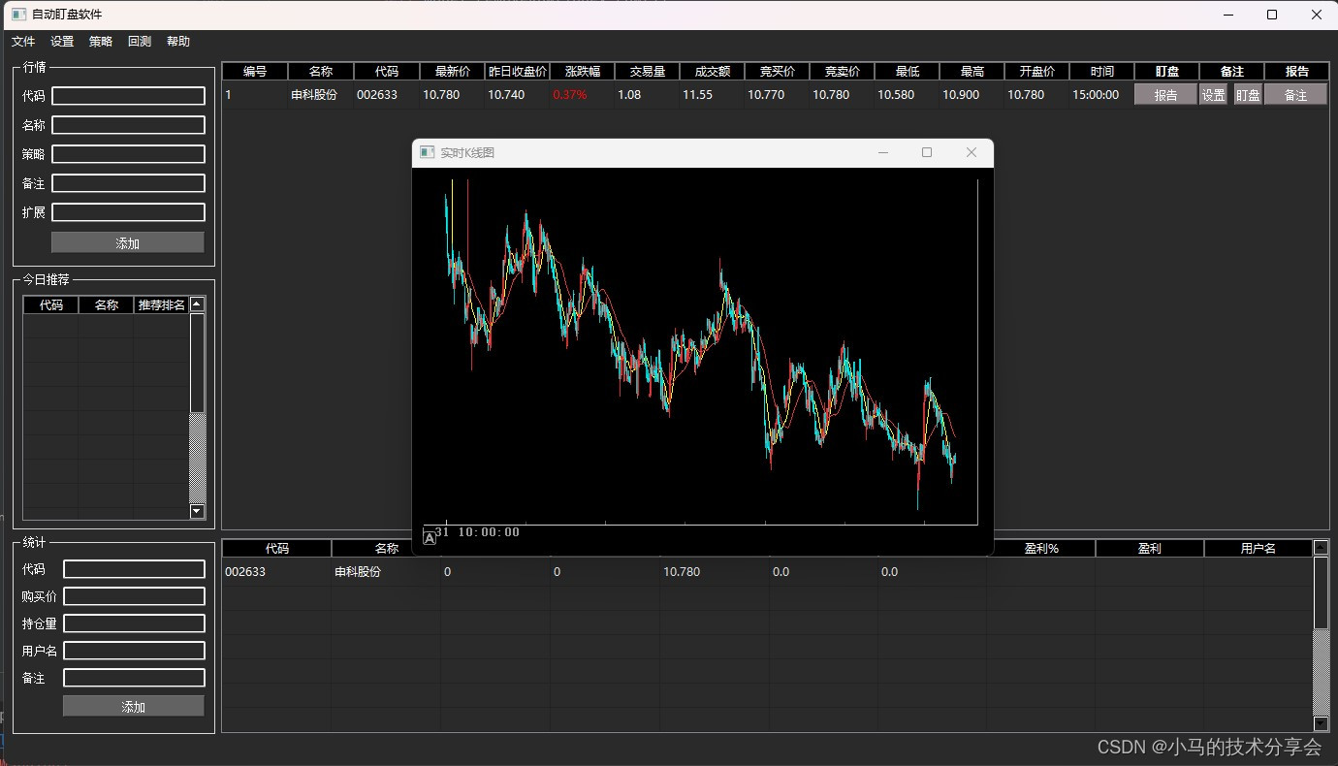
Task: Click the 盈利 column header in bottom table
Action: click(1150, 548)
